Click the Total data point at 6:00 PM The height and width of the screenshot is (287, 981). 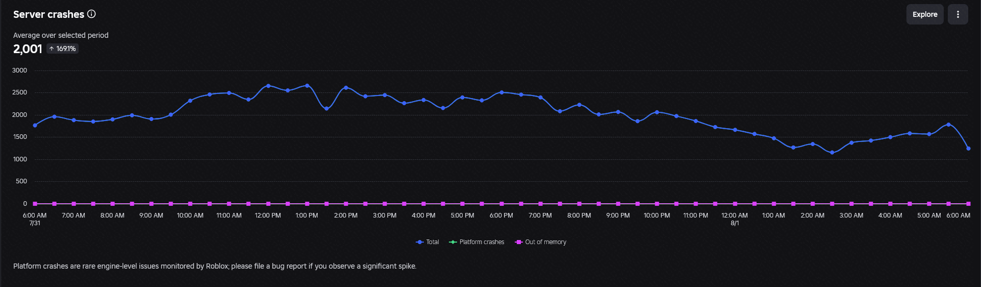(x=501, y=92)
